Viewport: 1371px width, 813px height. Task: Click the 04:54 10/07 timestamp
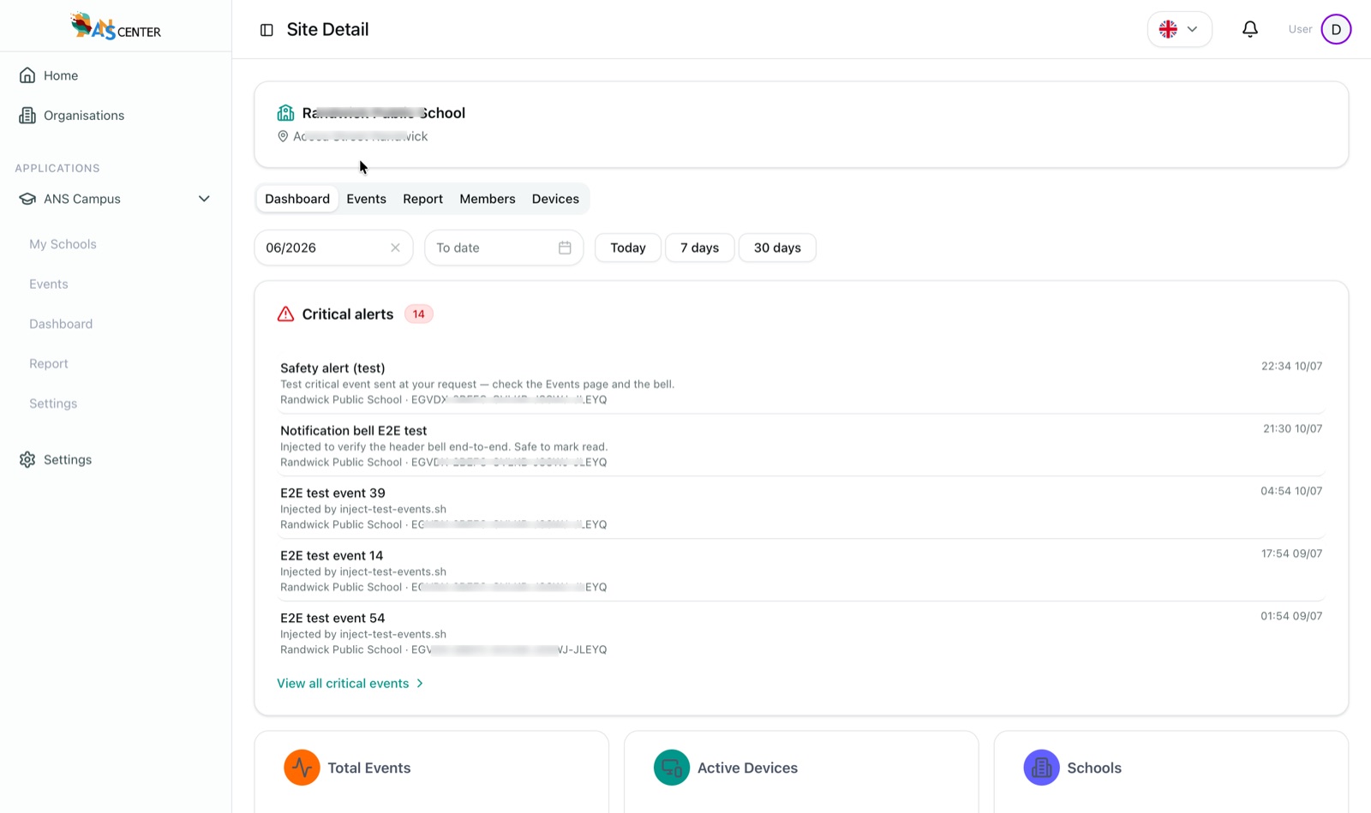pos(1291,491)
